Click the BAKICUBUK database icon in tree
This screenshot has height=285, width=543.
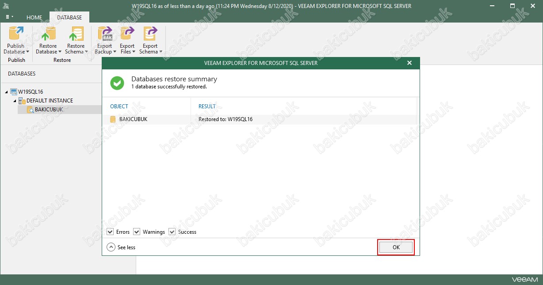click(x=30, y=110)
